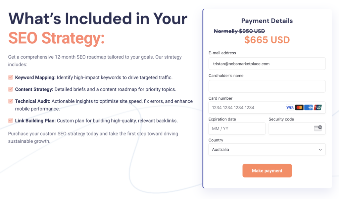Click the American Express icon
Image resolution: width=339 pixels, height=199 pixels.
[x=309, y=108]
